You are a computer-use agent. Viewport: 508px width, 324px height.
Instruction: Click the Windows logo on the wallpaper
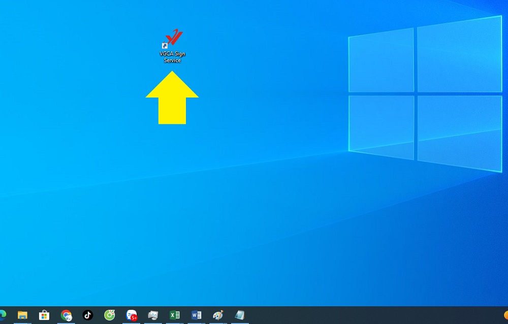[x=424, y=94]
